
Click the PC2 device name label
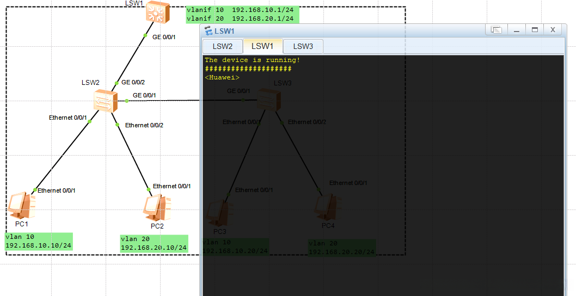[x=157, y=226]
